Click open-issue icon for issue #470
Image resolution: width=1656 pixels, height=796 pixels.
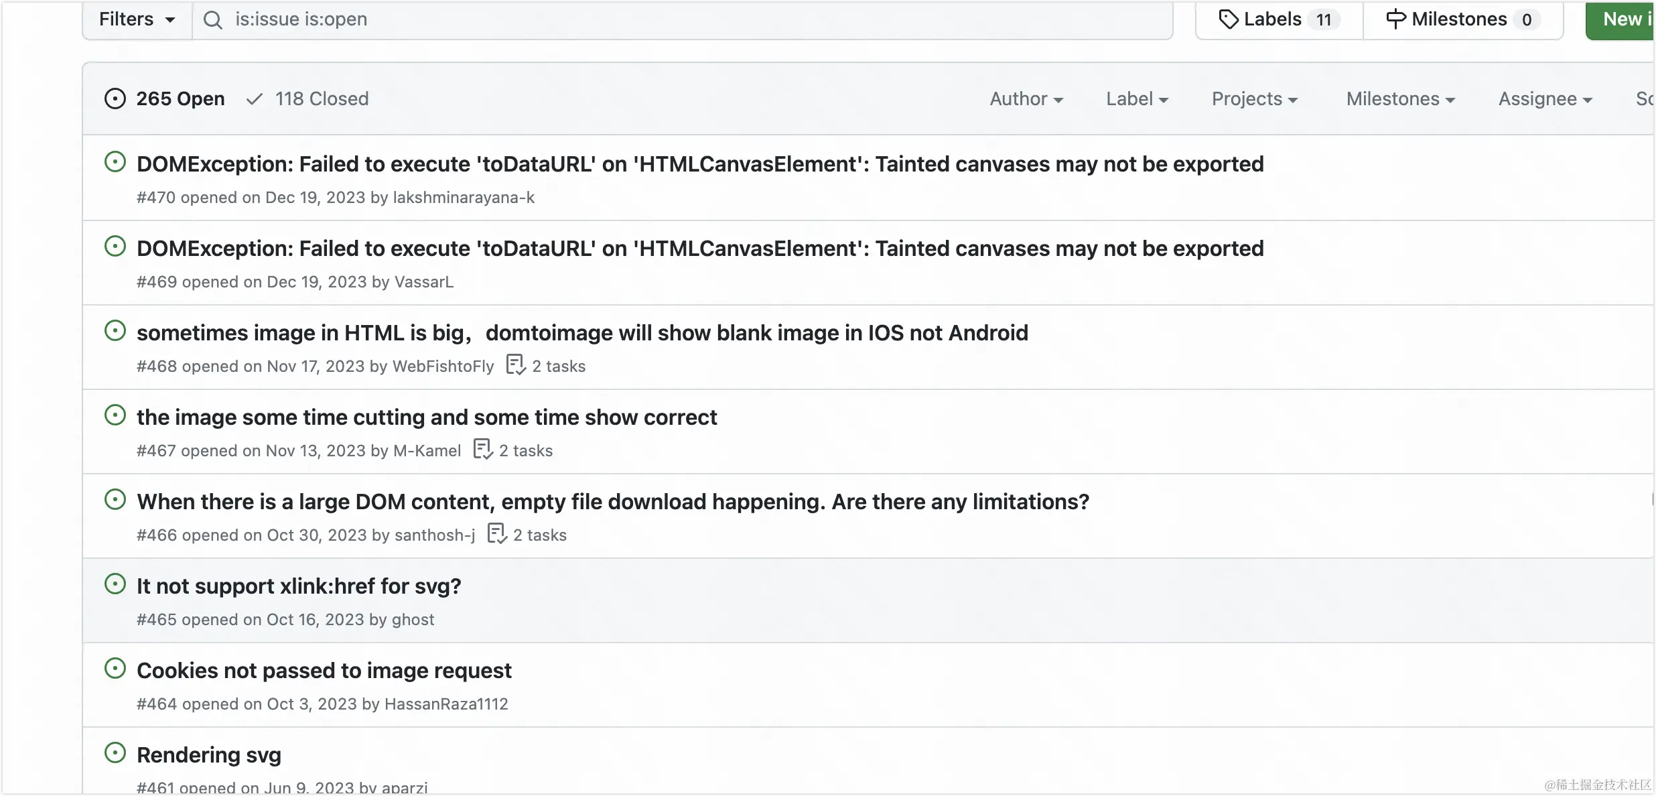pyautogui.click(x=115, y=162)
